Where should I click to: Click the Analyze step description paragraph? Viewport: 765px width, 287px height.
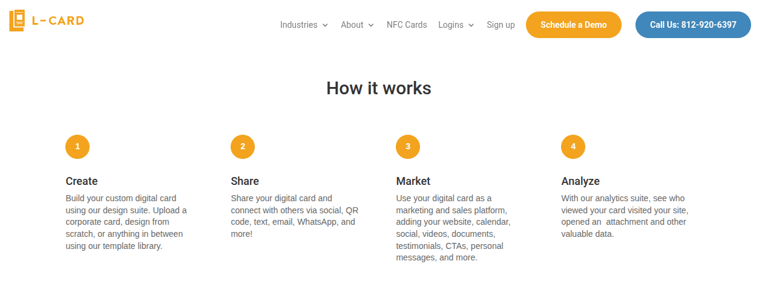tap(625, 216)
